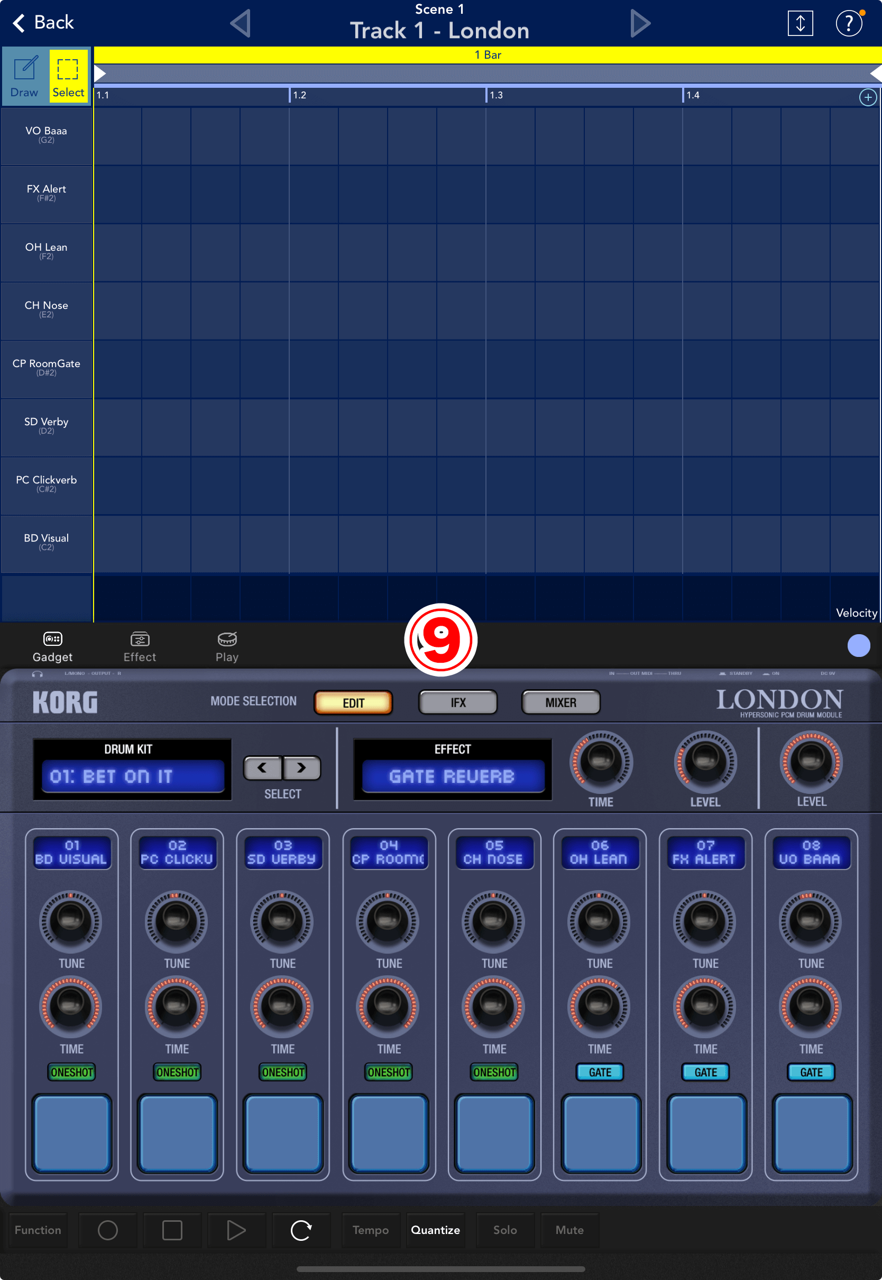
Task: Switch mode to EDIT
Action: click(353, 702)
